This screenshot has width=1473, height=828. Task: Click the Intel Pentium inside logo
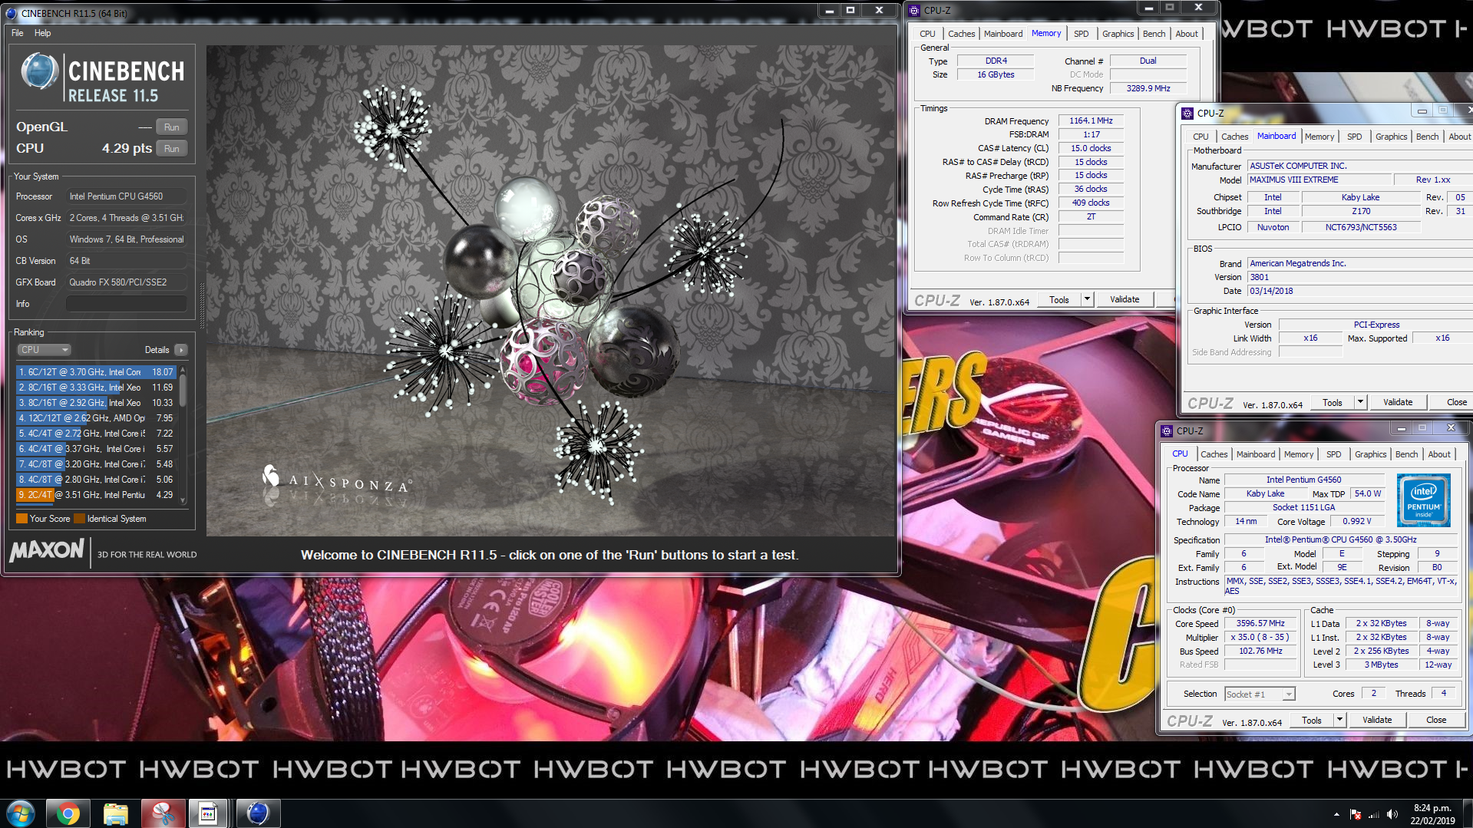(1423, 500)
